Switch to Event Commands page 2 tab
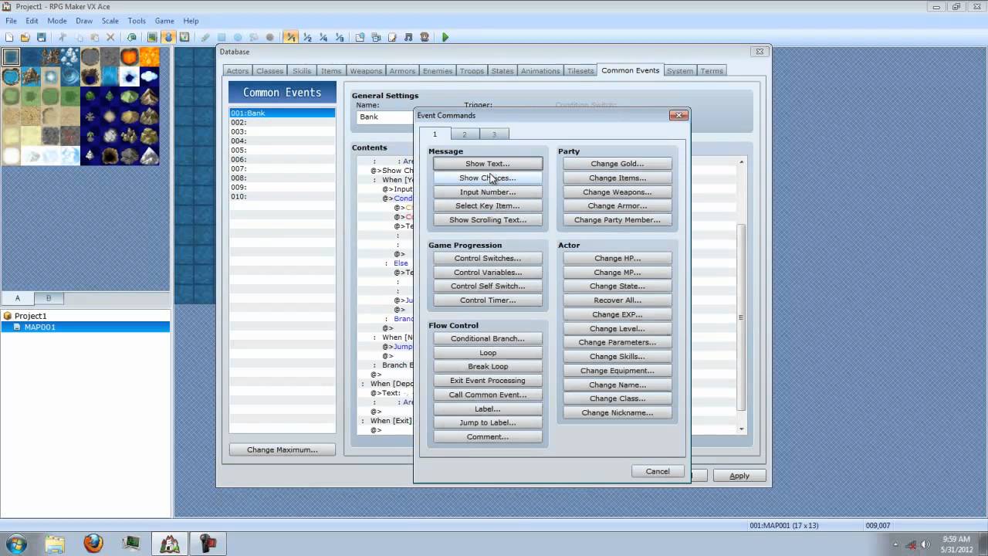 [x=464, y=134]
